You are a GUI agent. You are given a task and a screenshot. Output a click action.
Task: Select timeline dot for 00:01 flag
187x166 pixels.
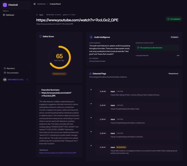(91, 104)
